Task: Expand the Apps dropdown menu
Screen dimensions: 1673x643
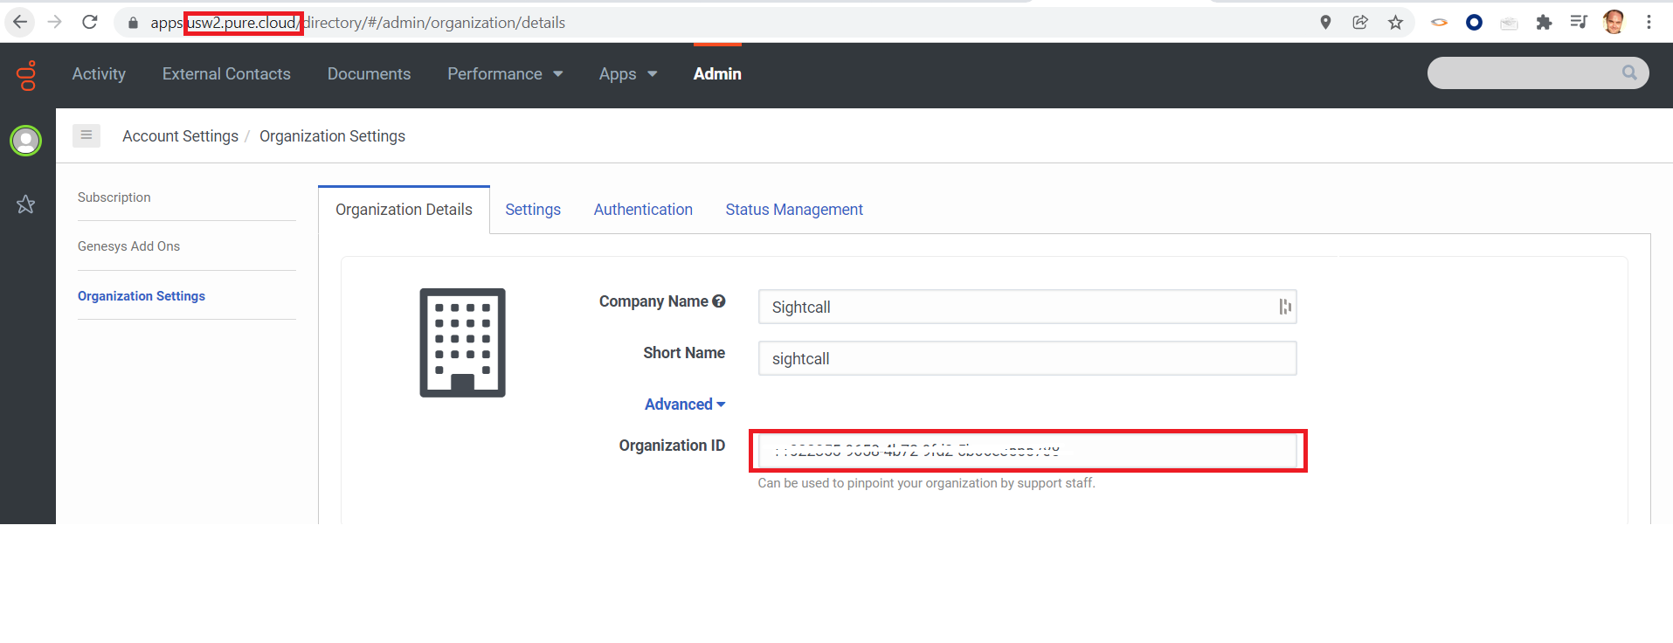Action: point(628,74)
